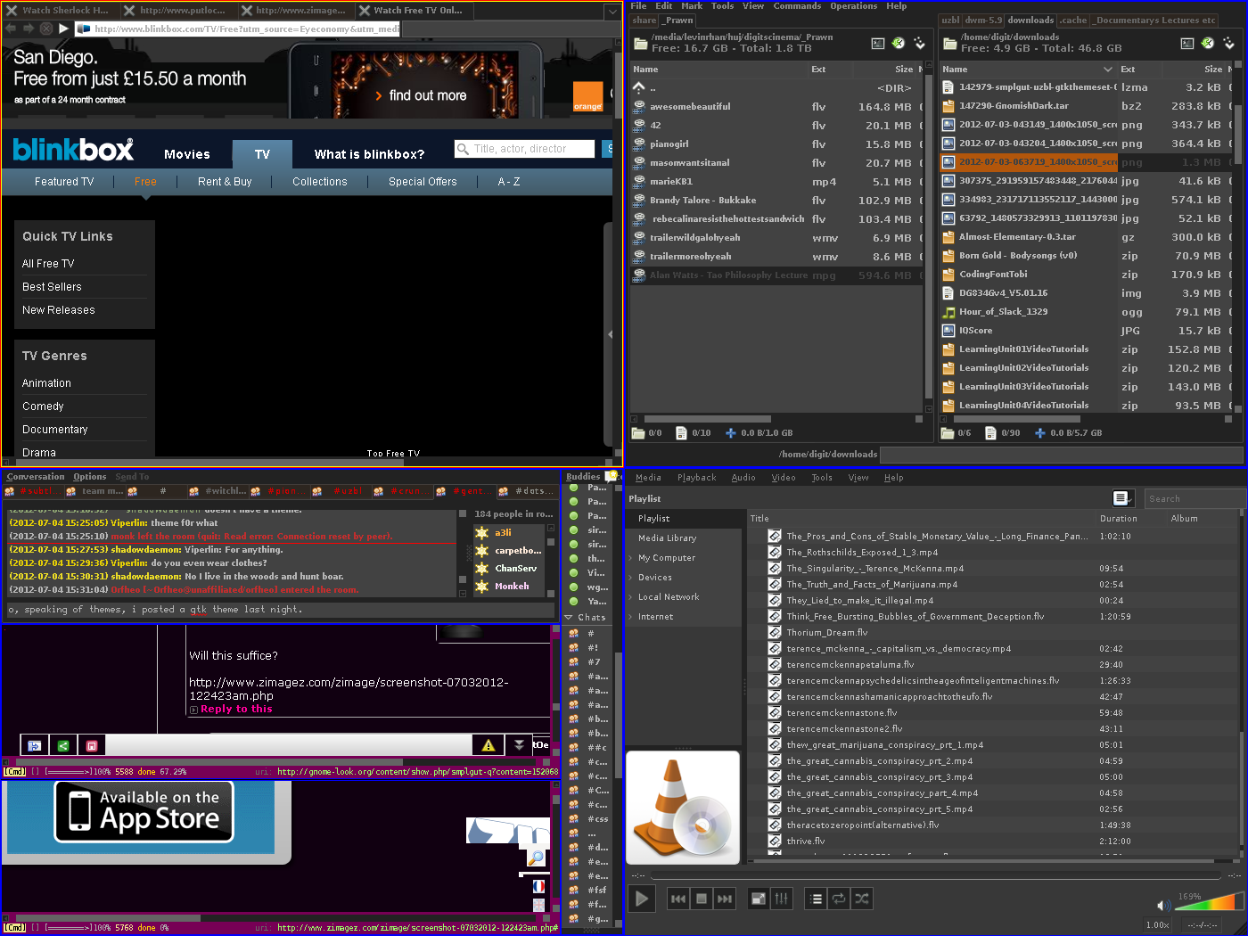Viewport: 1248px width, 936px height.
Task: Open Pidgin Conversation menu
Action: coord(36,477)
